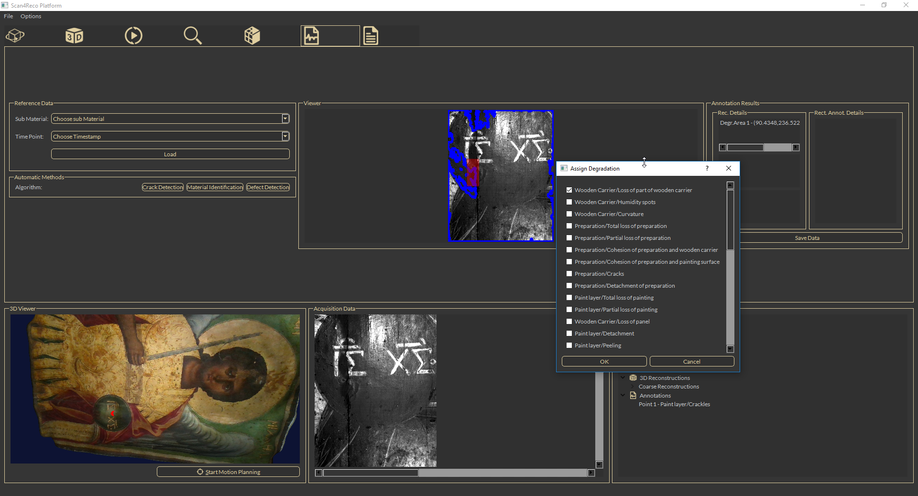Click the Acquisition Data grayscale image

coord(375,390)
